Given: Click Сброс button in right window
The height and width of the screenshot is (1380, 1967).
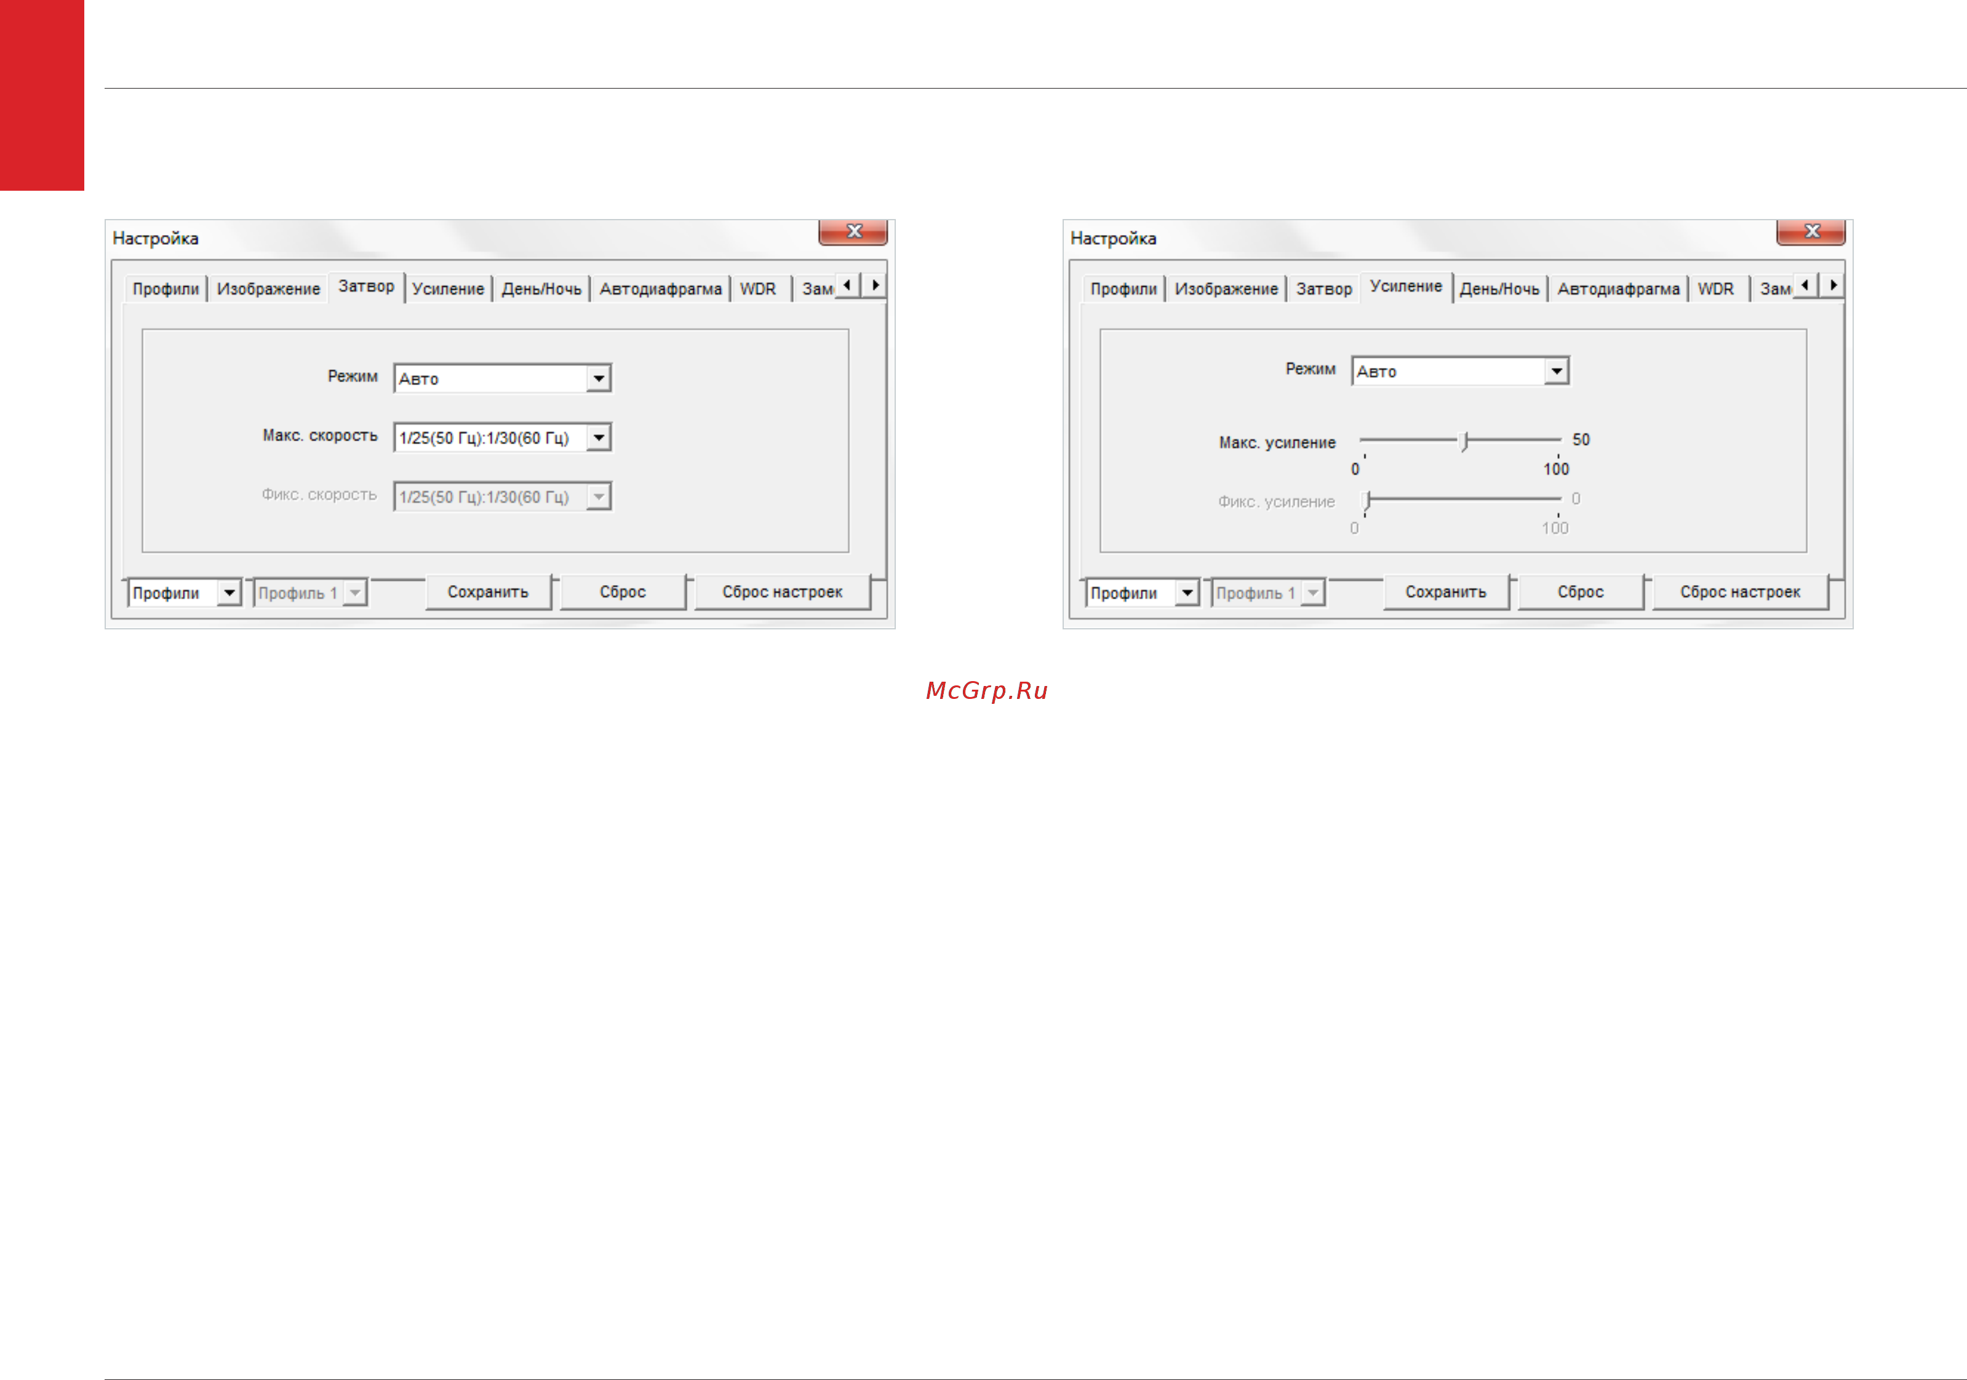Looking at the screenshot, I should (x=1581, y=592).
